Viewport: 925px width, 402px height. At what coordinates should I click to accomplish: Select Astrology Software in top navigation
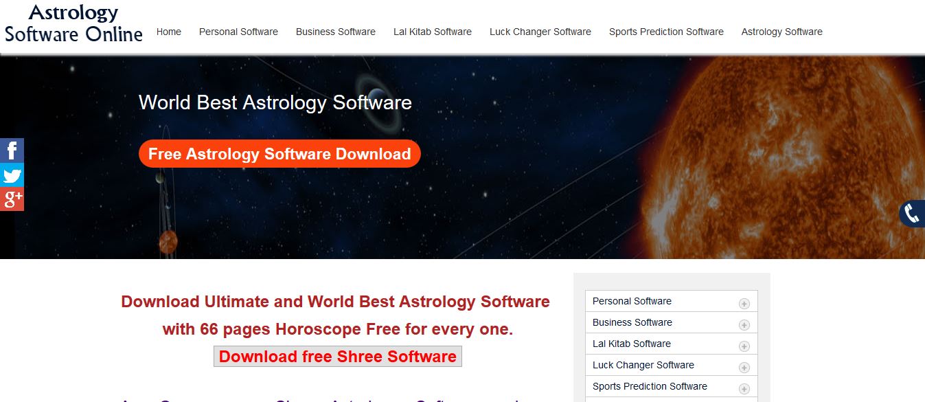(x=781, y=32)
